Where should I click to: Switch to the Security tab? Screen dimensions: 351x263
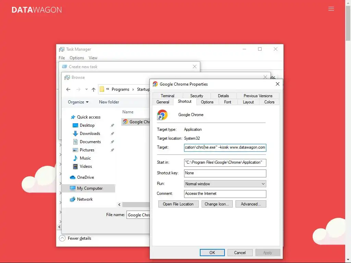point(196,96)
